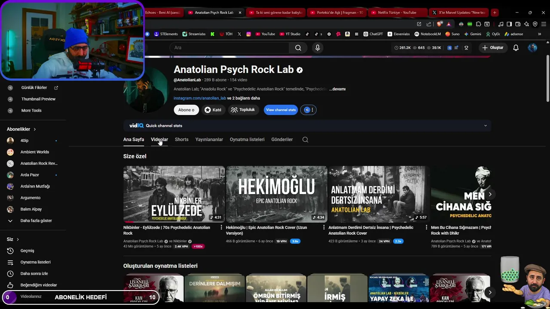Screen dimensions: 550x309
Task: Open the YT Studio bookmark
Action: click(x=290, y=34)
